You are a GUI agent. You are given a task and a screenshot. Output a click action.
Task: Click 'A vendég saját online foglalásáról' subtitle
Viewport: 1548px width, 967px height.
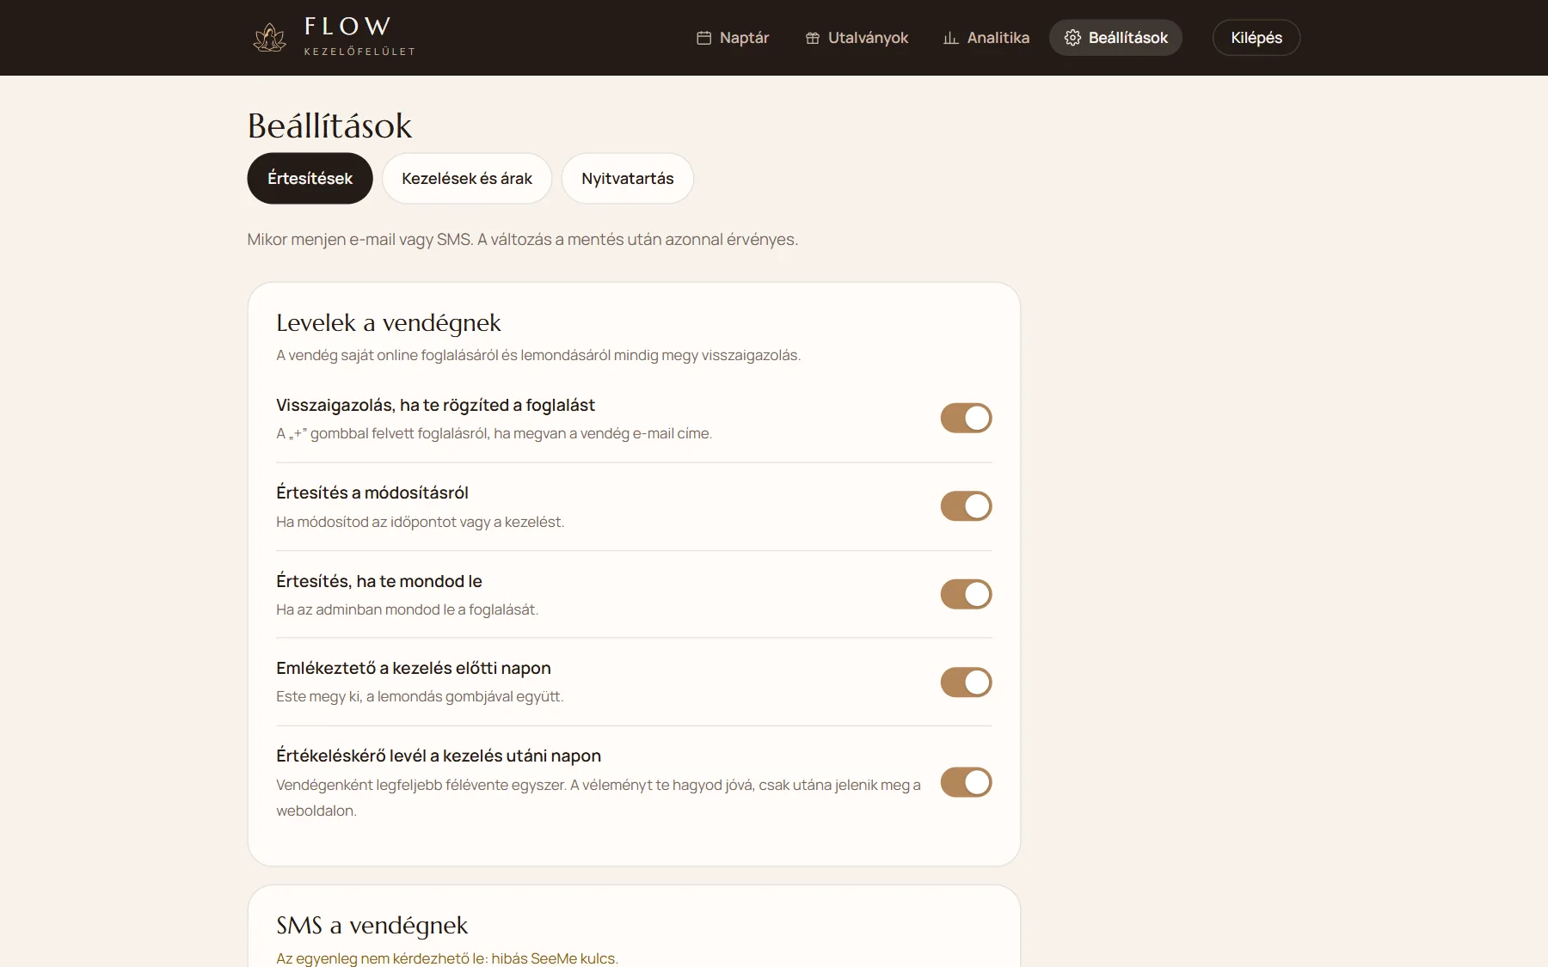[x=538, y=355]
